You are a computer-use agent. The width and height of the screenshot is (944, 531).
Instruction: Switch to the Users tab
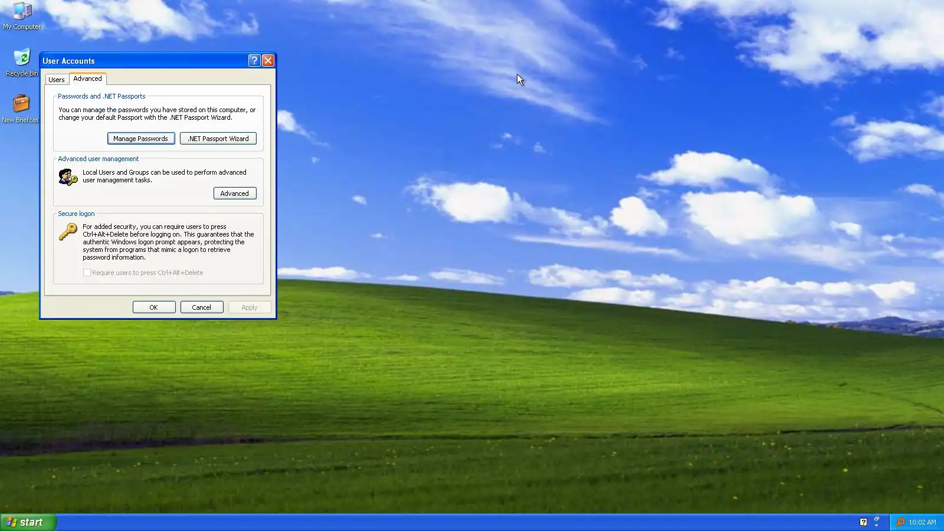57,80
